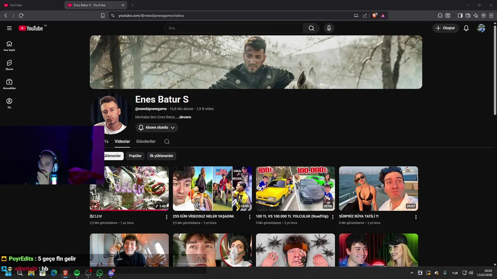Screen dimensions: 497x279
Task: Open 255 GÜN VİDEOSUZ NELER YAŞADIM title
Action: [203, 216]
